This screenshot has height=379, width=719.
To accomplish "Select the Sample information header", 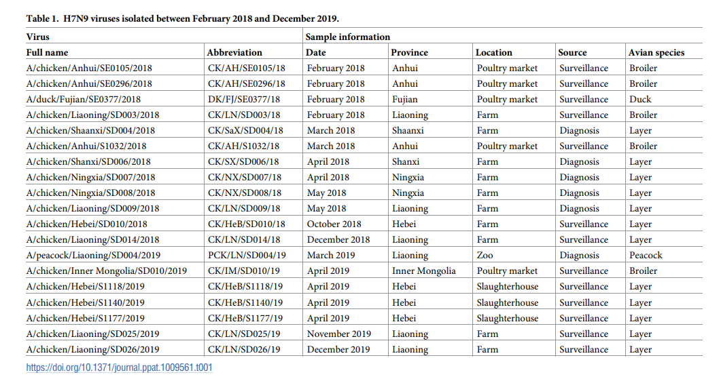I will [347, 37].
